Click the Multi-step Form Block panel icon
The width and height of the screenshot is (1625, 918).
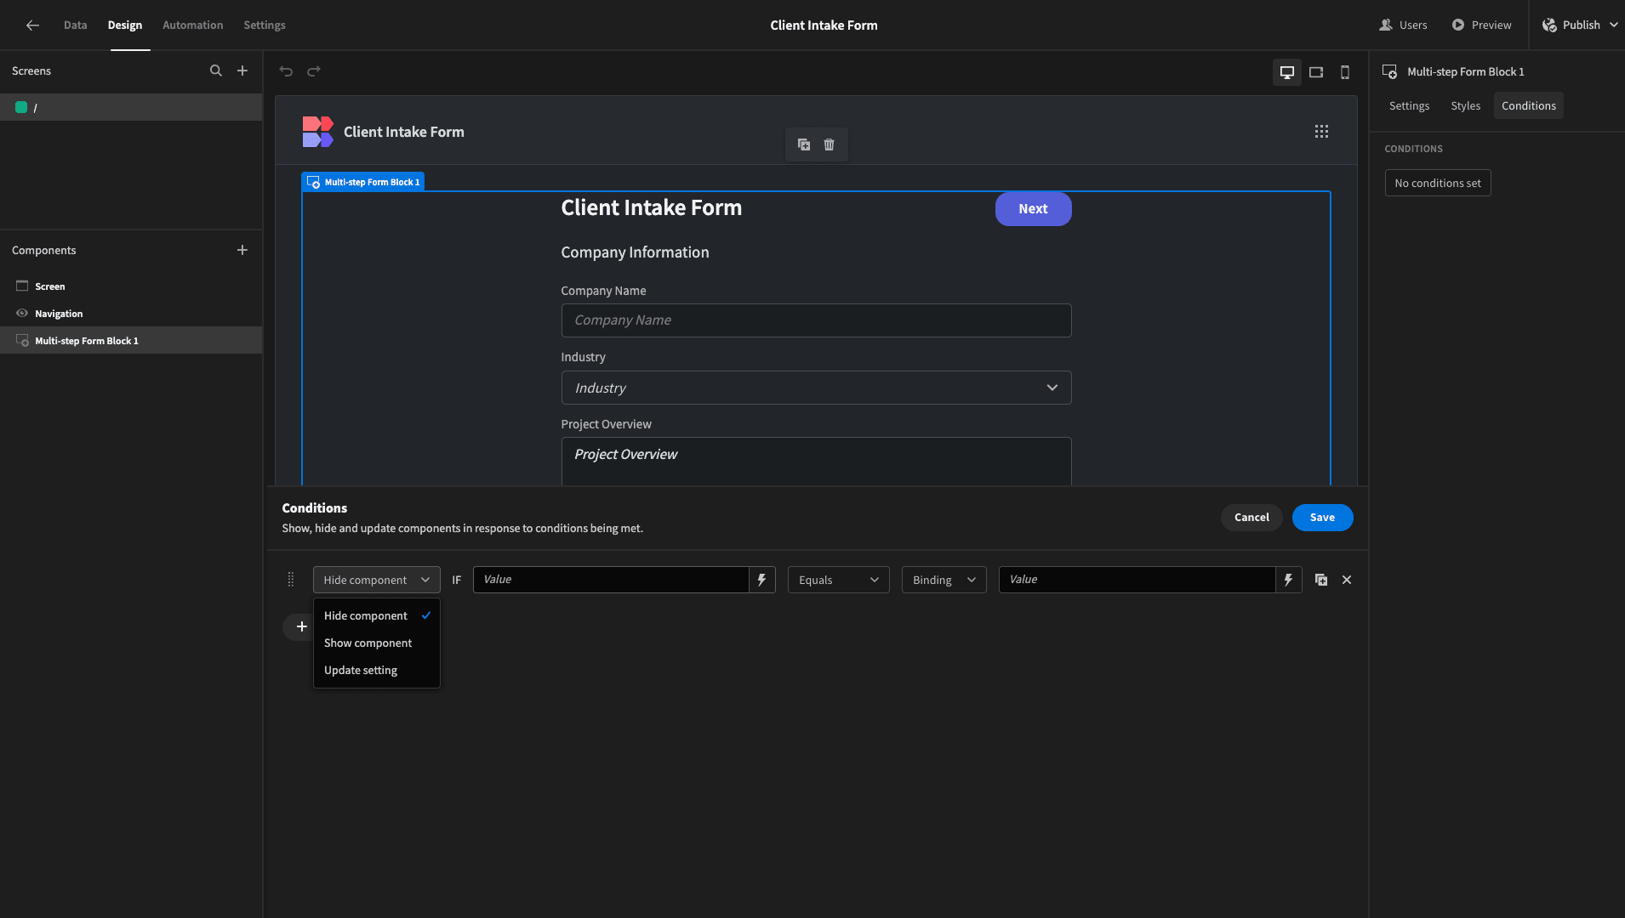click(1389, 72)
